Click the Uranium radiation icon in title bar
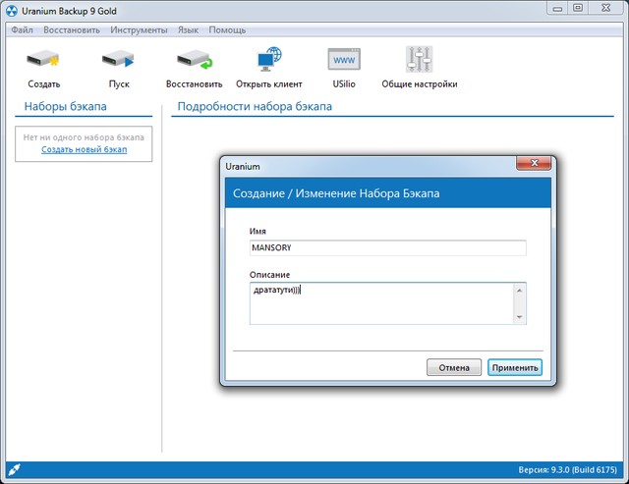 pyautogui.click(x=12, y=9)
